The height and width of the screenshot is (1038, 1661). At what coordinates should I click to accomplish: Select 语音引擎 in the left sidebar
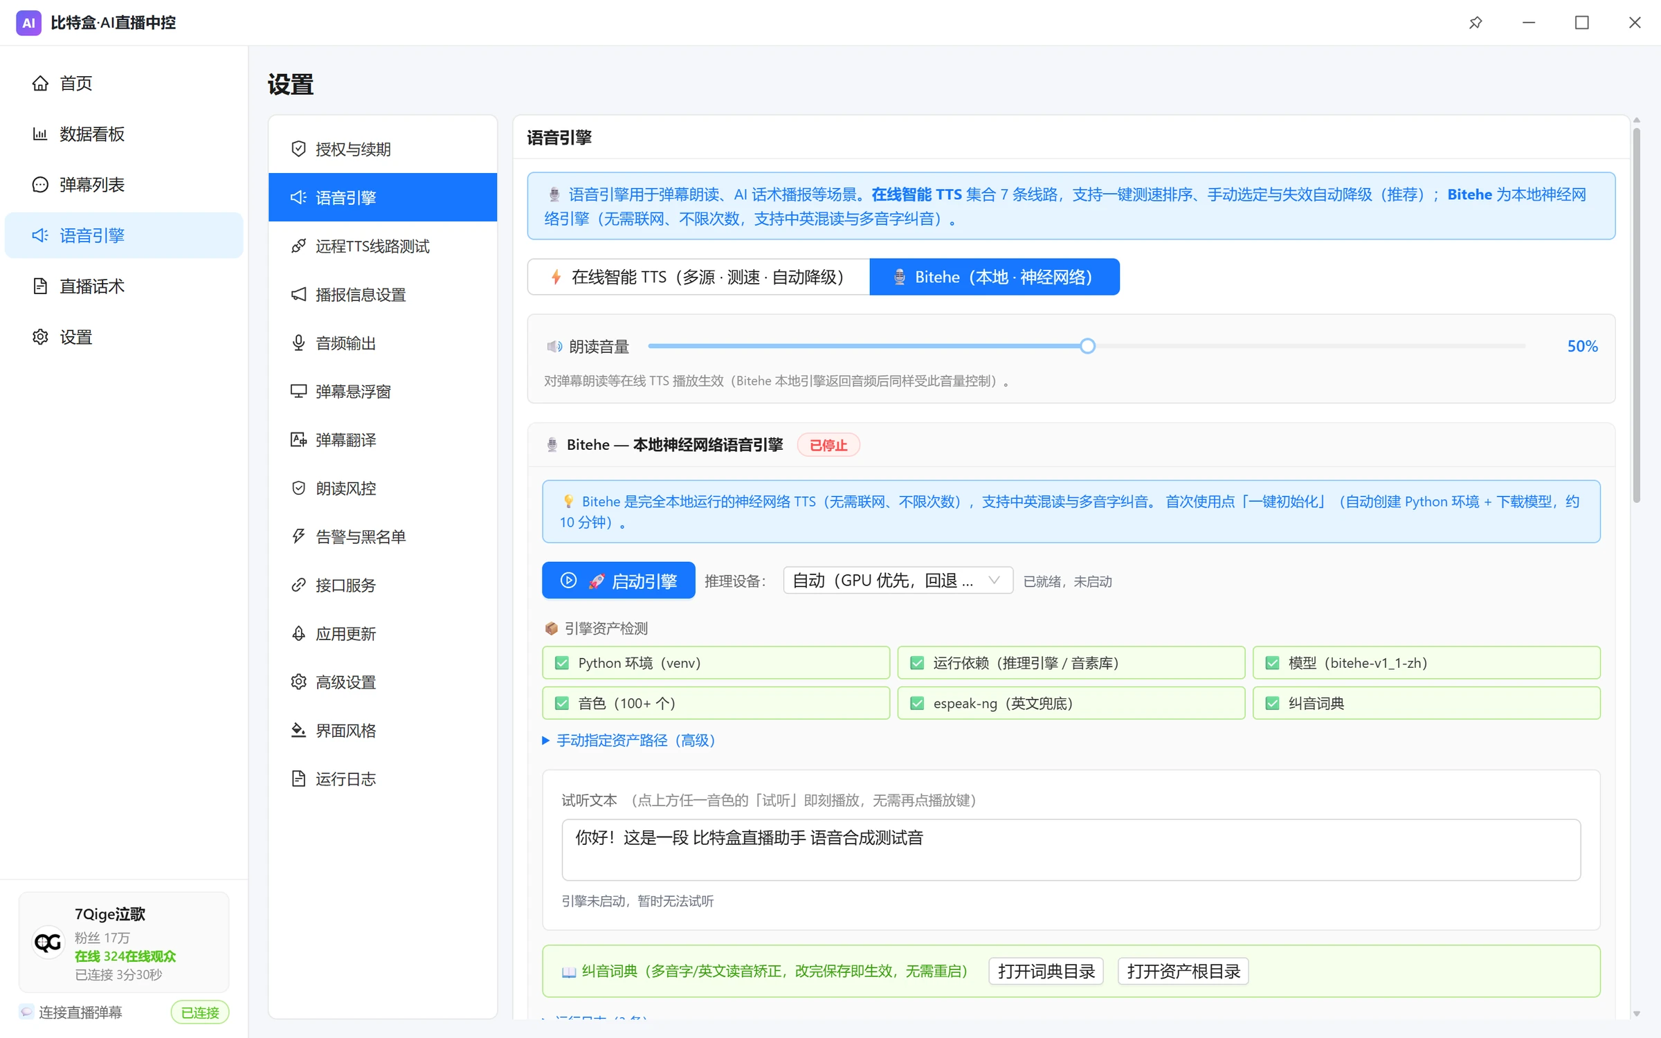pyautogui.click(x=124, y=235)
